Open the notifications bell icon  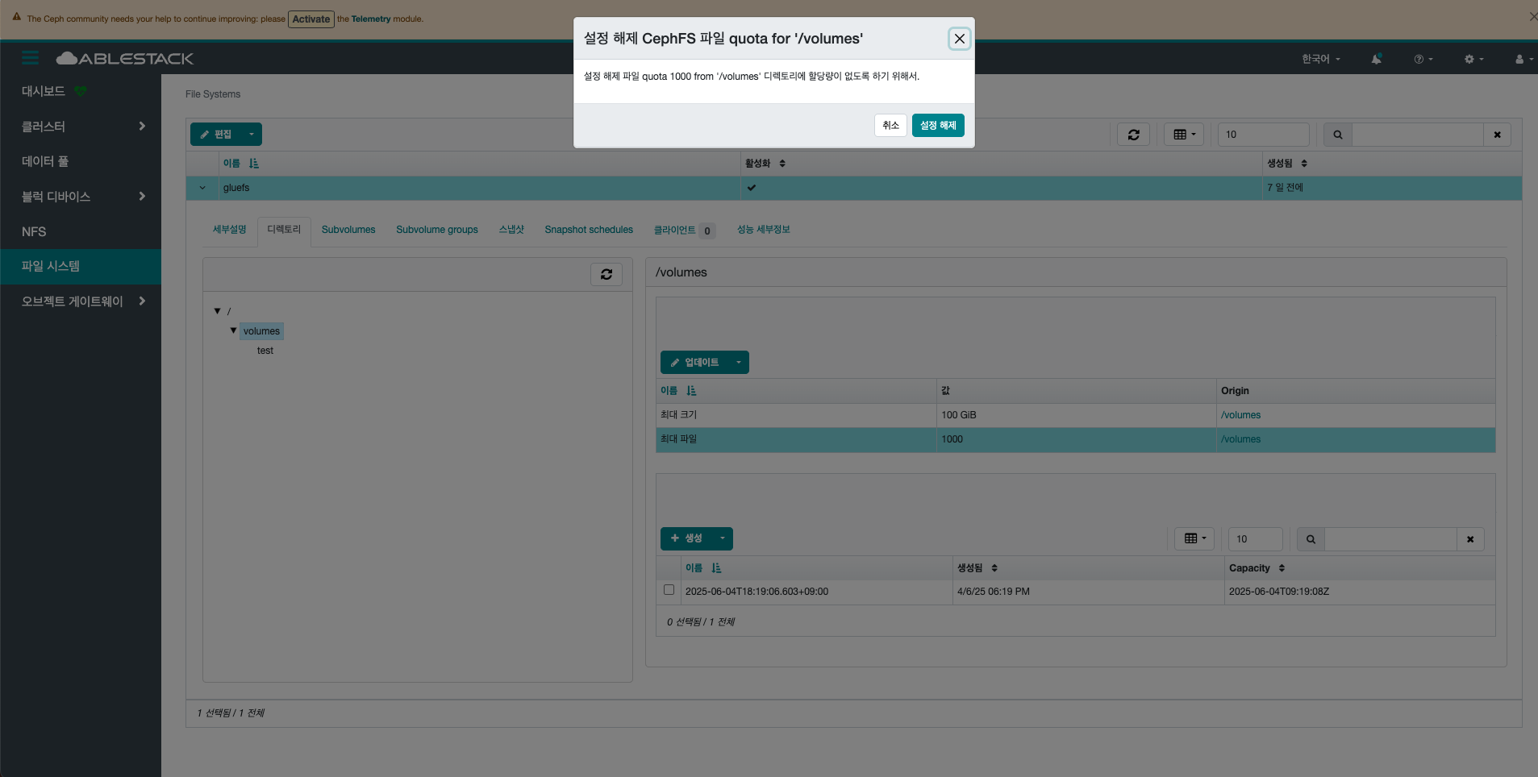click(x=1377, y=59)
